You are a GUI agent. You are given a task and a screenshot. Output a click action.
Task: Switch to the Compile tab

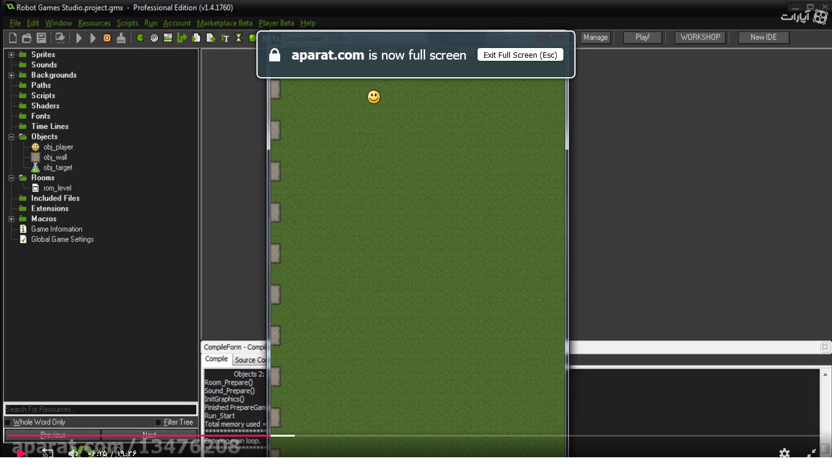pyautogui.click(x=216, y=359)
